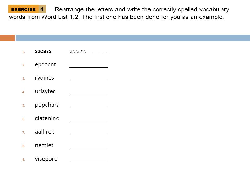The height and width of the screenshot is (187, 250).
Task: Click list number 9 marker
Action: pos(24,159)
